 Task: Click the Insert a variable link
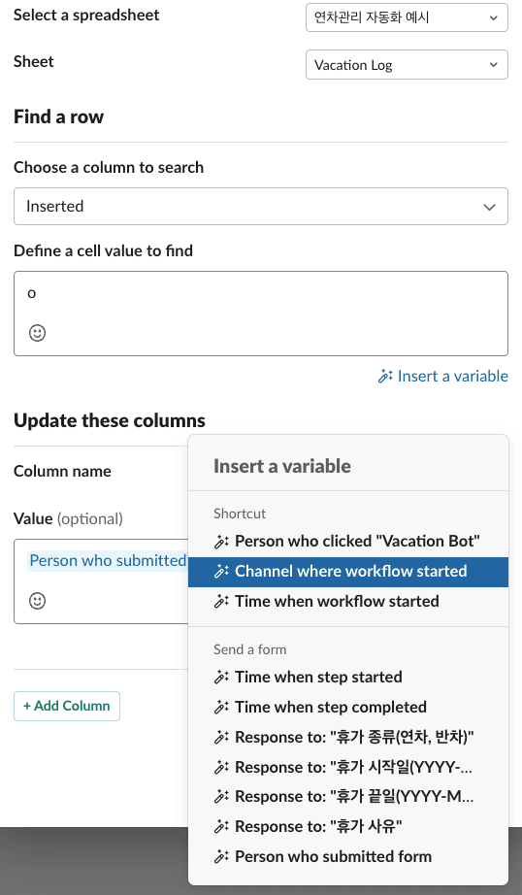coord(443,376)
